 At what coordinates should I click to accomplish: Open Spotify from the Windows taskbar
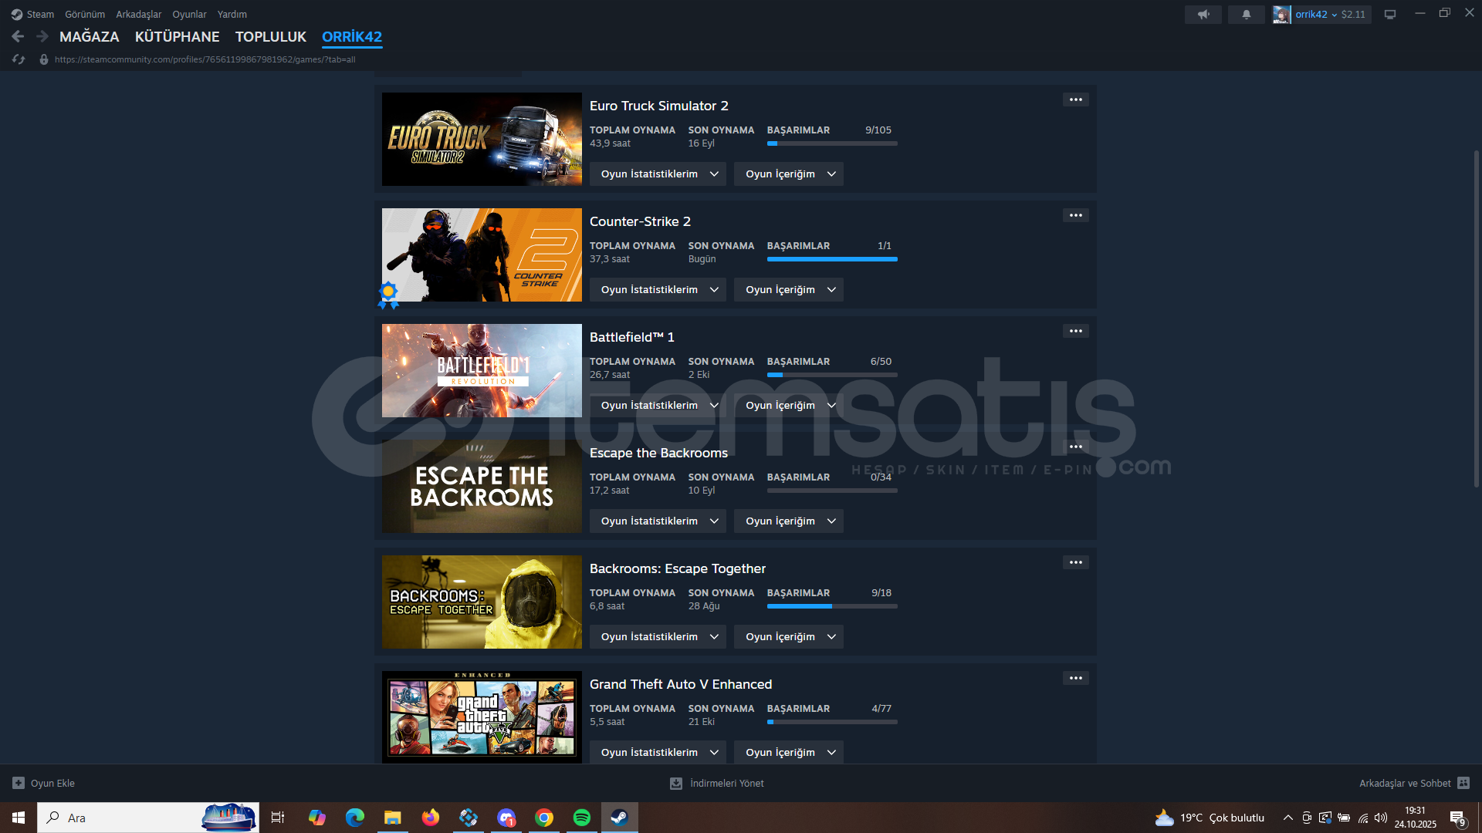(x=581, y=818)
